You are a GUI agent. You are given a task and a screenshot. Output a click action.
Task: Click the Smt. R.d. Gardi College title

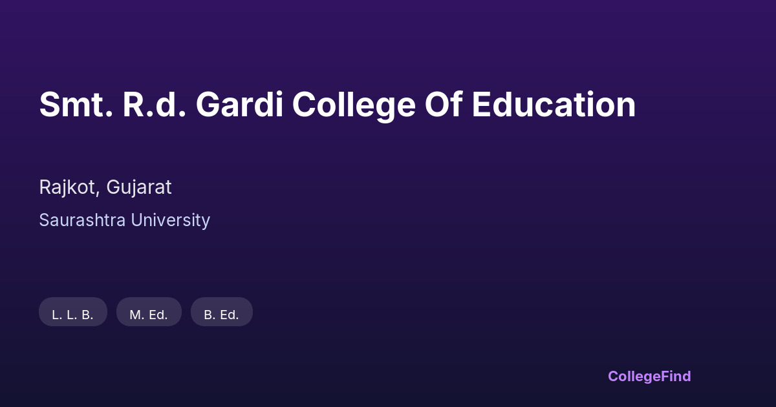(337, 105)
